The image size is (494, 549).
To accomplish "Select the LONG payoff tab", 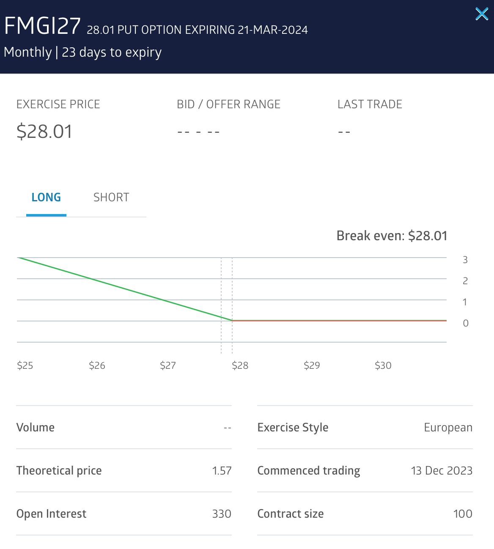I will pos(46,198).
